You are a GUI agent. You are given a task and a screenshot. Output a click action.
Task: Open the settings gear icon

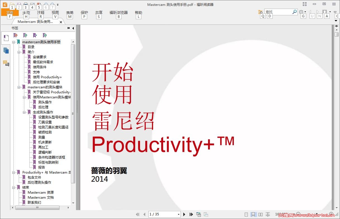point(301,12)
